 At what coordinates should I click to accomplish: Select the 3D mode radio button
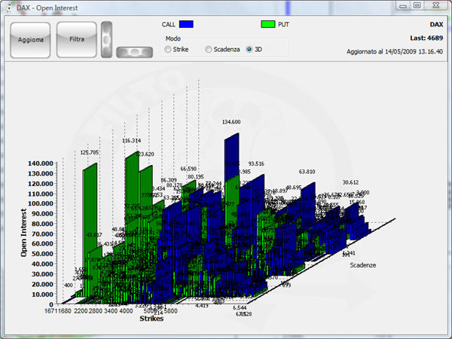(x=250, y=49)
